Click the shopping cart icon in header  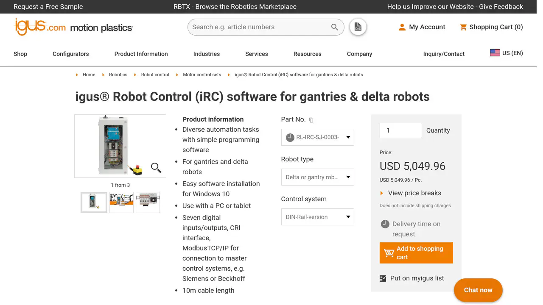(463, 27)
